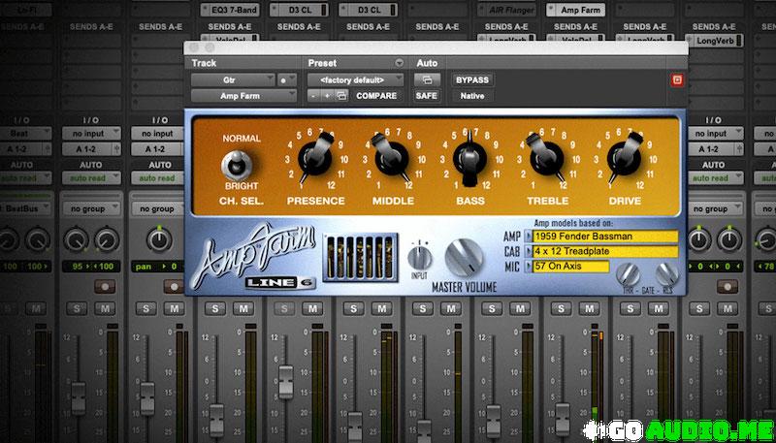The image size is (776, 443).
Task: Toggle the automation SAFE button
Action: click(x=426, y=96)
